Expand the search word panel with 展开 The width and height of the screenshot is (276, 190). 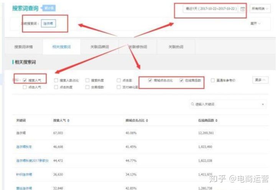click(x=255, y=23)
